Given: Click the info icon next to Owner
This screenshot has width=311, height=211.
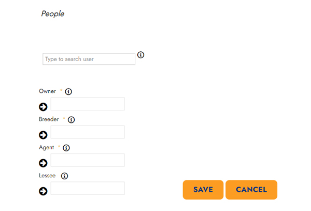Looking at the screenshot, I should pyautogui.click(x=68, y=92).
